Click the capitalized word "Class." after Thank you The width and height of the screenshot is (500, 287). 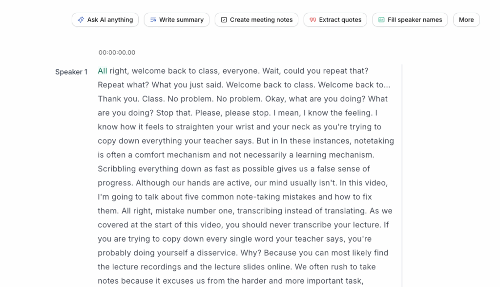point(152,99)
